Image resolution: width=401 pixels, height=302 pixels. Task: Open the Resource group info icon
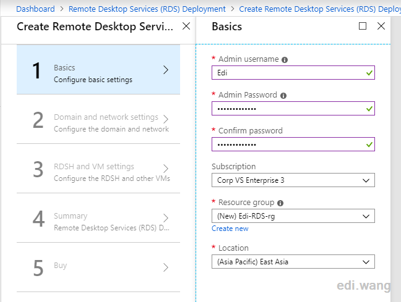click(x=280, y=203)
